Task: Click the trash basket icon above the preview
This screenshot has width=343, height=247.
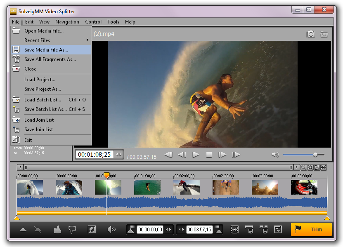Action: click(324, 34)
